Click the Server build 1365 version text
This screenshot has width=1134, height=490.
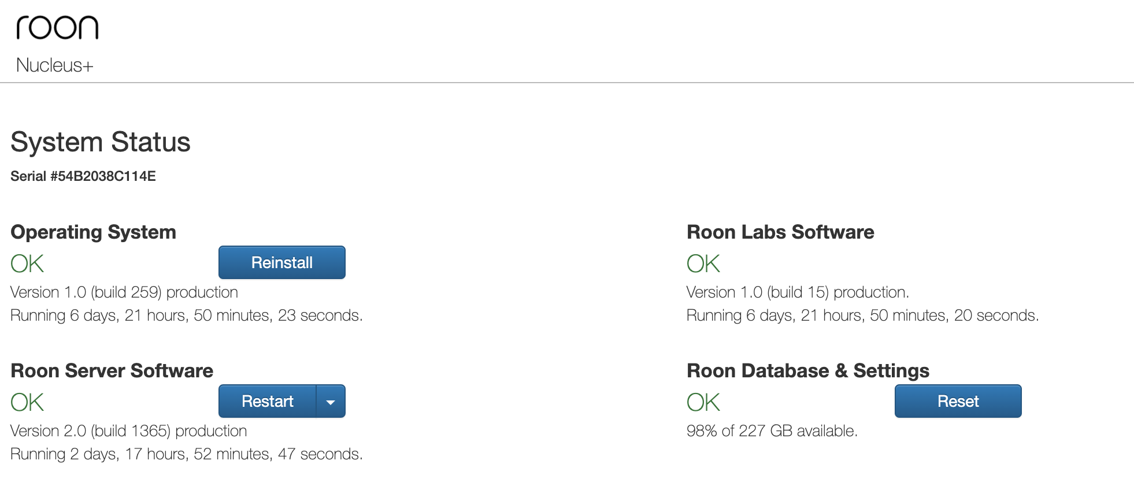[x=129, y=431]
